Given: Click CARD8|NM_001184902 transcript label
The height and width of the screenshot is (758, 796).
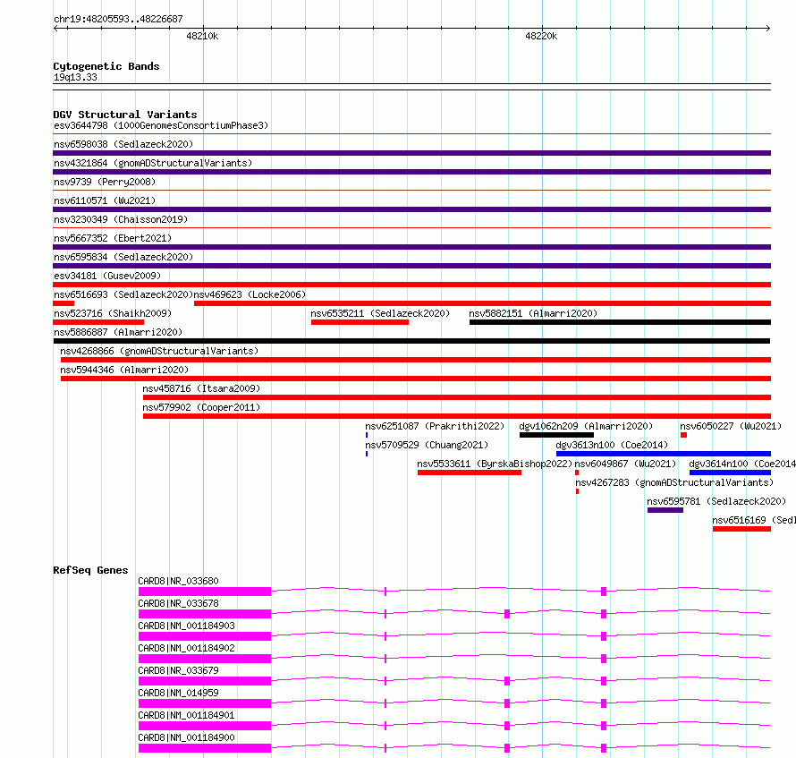Looking at the screenshot, I should [x=186, y=648].
